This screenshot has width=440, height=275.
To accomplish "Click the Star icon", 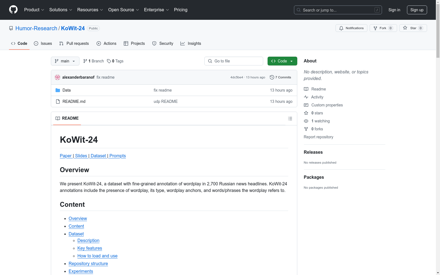I will coord(405,28).
